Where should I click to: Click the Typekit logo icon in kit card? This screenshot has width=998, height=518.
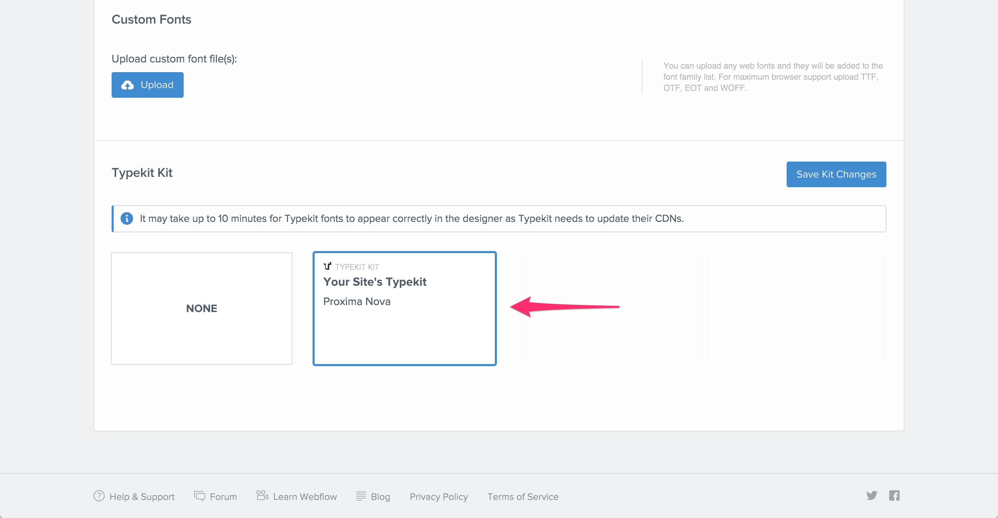(x=327, y=266)
